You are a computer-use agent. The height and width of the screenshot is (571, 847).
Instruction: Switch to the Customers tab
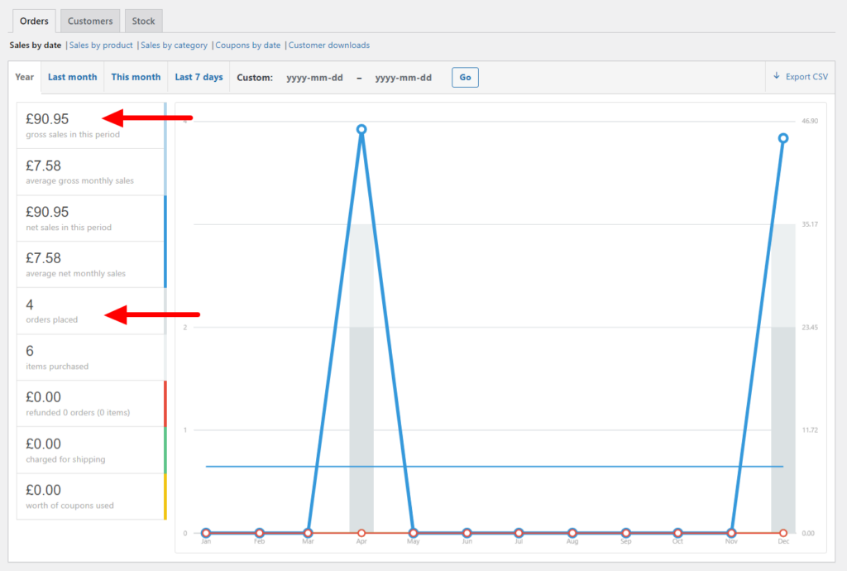coord(90,21)
